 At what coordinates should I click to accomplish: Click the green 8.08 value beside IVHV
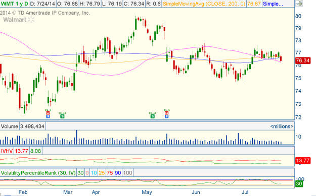(35, 151)
